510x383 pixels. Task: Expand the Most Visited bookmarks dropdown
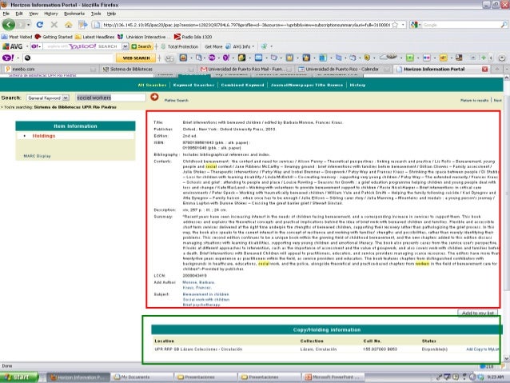click(x=18, y=36)
